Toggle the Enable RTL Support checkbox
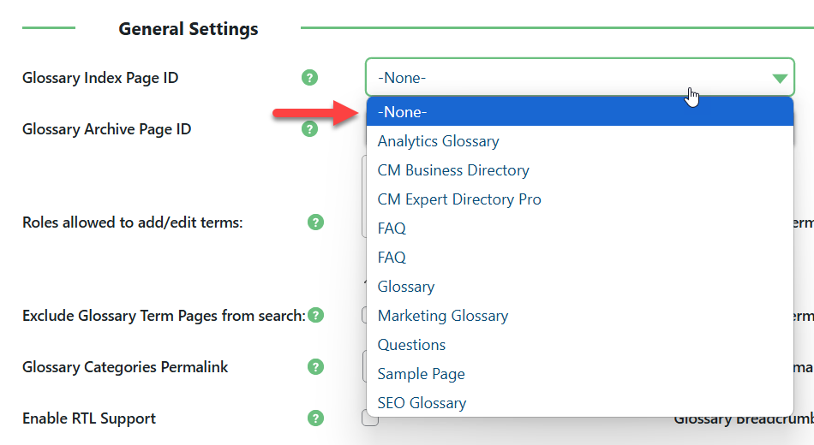The image size is (814, 445). click(x=369, y=418)
